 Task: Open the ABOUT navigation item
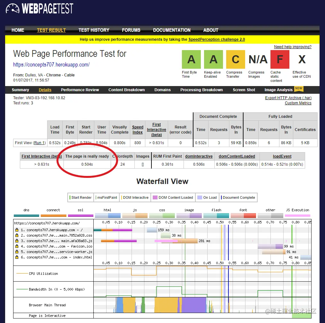tap(211, 30)
